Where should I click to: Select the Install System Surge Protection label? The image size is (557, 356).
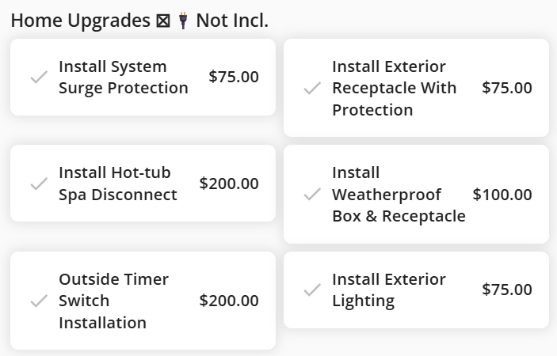123,78
